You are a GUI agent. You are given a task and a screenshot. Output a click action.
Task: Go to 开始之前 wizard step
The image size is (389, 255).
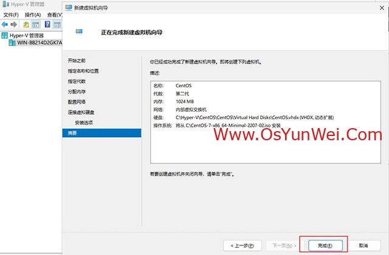point(77,61)
